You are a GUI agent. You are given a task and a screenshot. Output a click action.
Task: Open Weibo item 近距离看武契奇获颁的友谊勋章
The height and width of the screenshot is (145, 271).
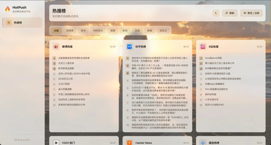[x=74, y=58]
